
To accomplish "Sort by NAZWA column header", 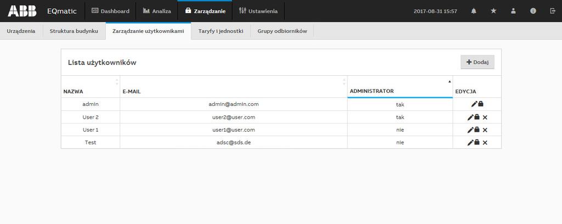I will click(91, 87).
